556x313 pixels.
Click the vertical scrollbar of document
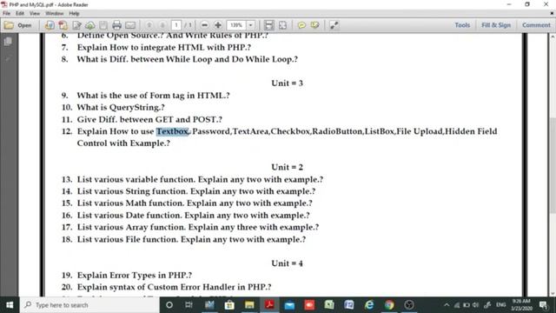553,165
